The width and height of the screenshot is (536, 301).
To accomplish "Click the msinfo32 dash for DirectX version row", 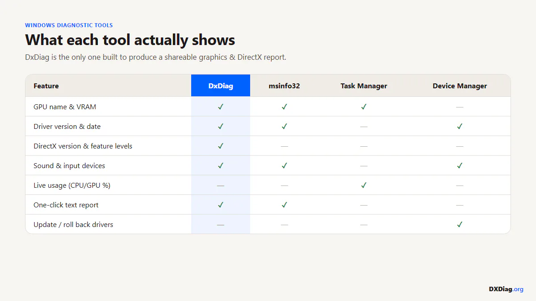I will tap(285, 146).
